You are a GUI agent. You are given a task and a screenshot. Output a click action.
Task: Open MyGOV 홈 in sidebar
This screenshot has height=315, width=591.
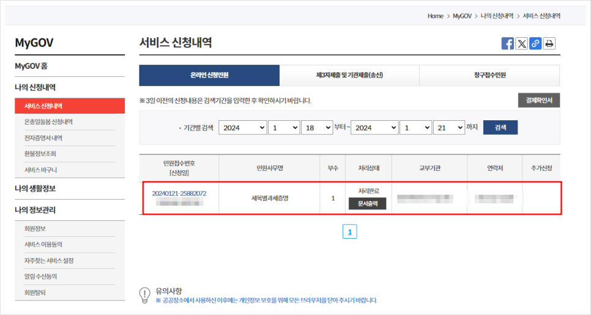31,66
